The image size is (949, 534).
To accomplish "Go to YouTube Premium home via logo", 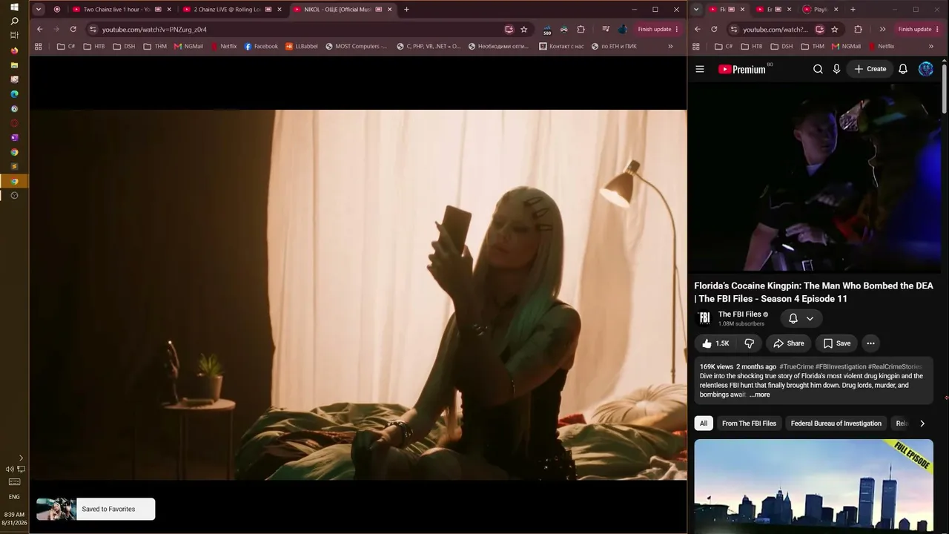I will click(x=741, y=69).
